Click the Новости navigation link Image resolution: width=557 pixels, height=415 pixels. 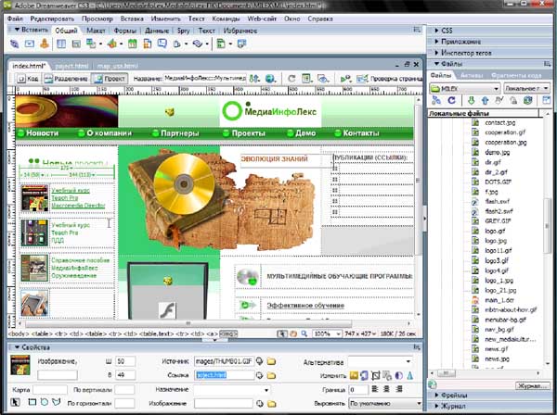click(42, 133)
